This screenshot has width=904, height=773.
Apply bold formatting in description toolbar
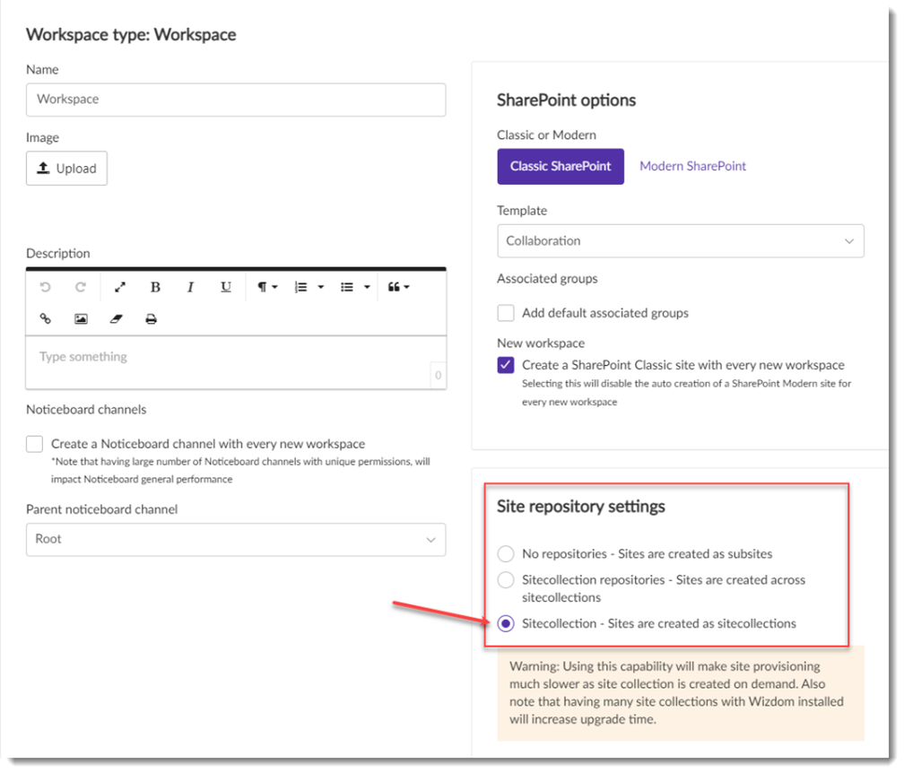[155, 287]
